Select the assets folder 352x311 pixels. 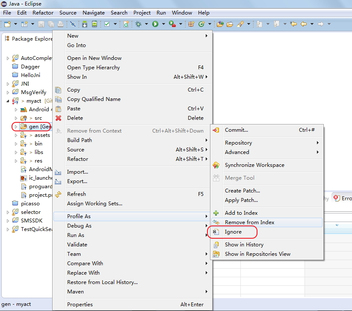click(42, 135)
